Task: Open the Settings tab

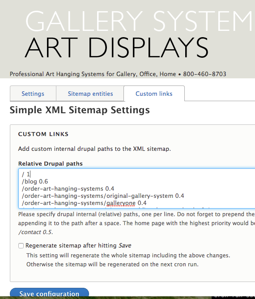Action: click(x=33, y=94)
